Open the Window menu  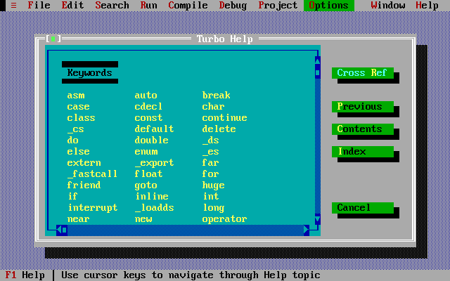[x=387, y=6]
